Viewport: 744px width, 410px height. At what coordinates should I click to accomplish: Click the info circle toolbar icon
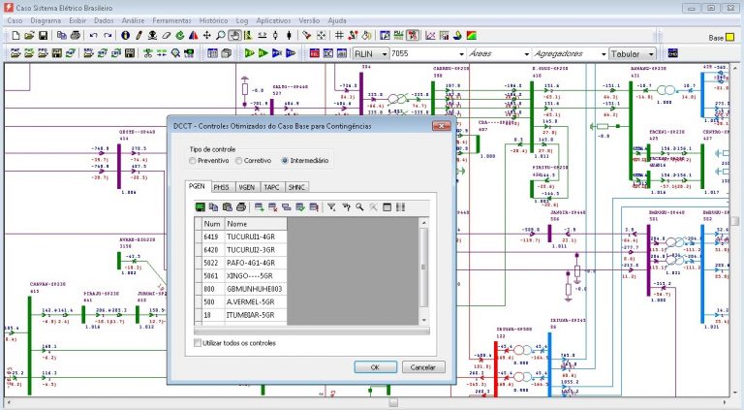(125, 36)
